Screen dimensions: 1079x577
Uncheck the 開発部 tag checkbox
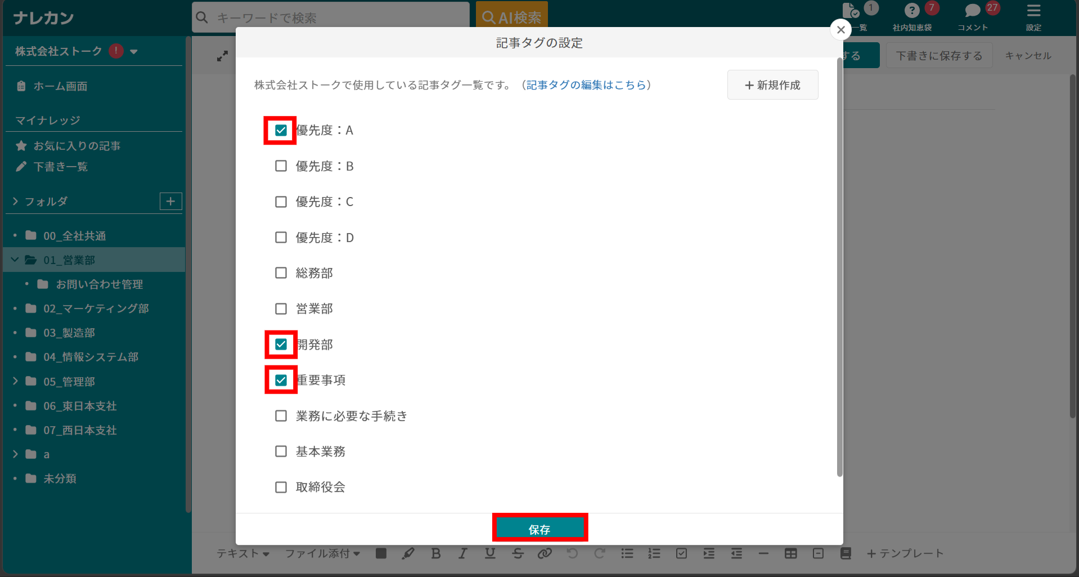point(281,345)
